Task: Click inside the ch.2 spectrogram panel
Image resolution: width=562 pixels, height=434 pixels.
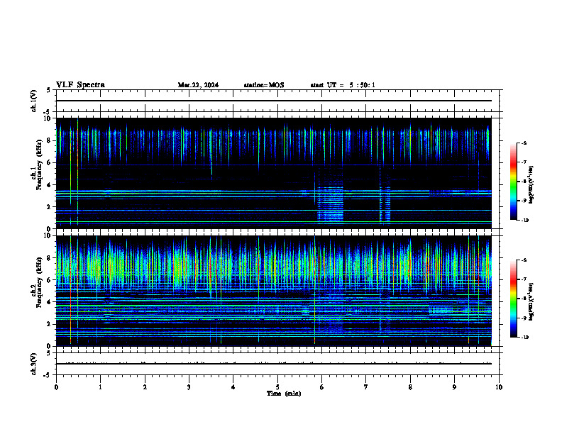Action: [x=273, y=291]
